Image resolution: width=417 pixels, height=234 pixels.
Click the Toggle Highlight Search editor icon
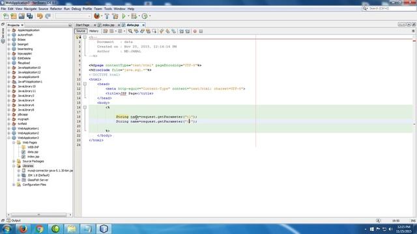pyautogui.click(x=148, y=31)
